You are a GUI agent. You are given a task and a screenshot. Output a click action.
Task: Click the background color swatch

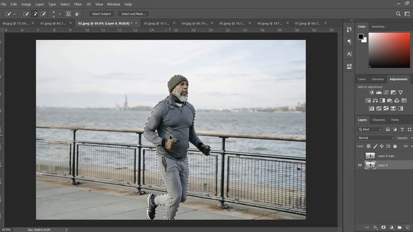pyautogui.click(x=365, y=41)
